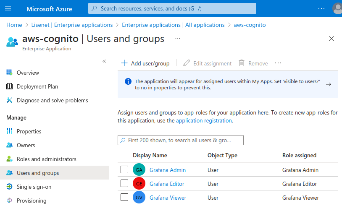Click the GE avatar circle

(x=139, y=184)
